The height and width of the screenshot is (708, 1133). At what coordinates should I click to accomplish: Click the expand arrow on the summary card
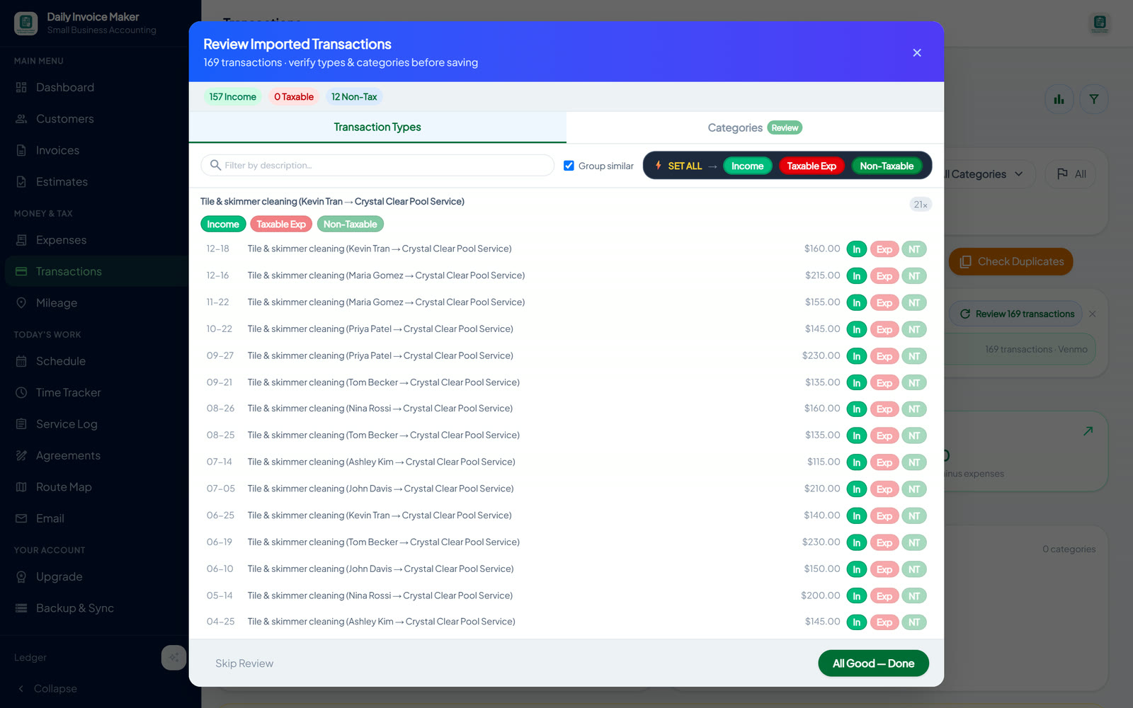click(1088, 430)
